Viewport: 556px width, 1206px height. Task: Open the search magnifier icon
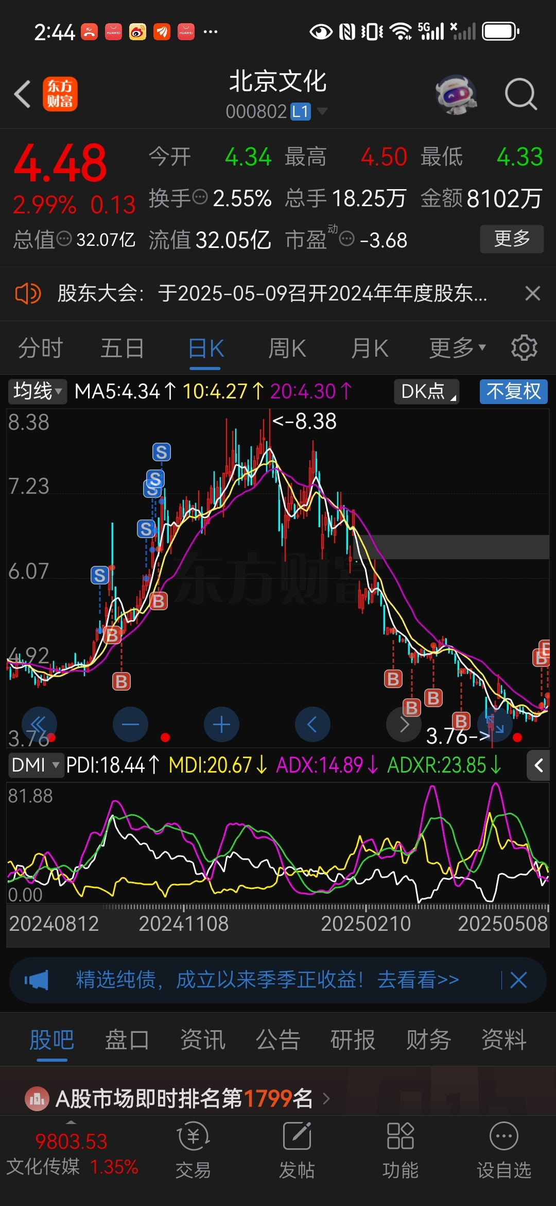coord(521,94)
